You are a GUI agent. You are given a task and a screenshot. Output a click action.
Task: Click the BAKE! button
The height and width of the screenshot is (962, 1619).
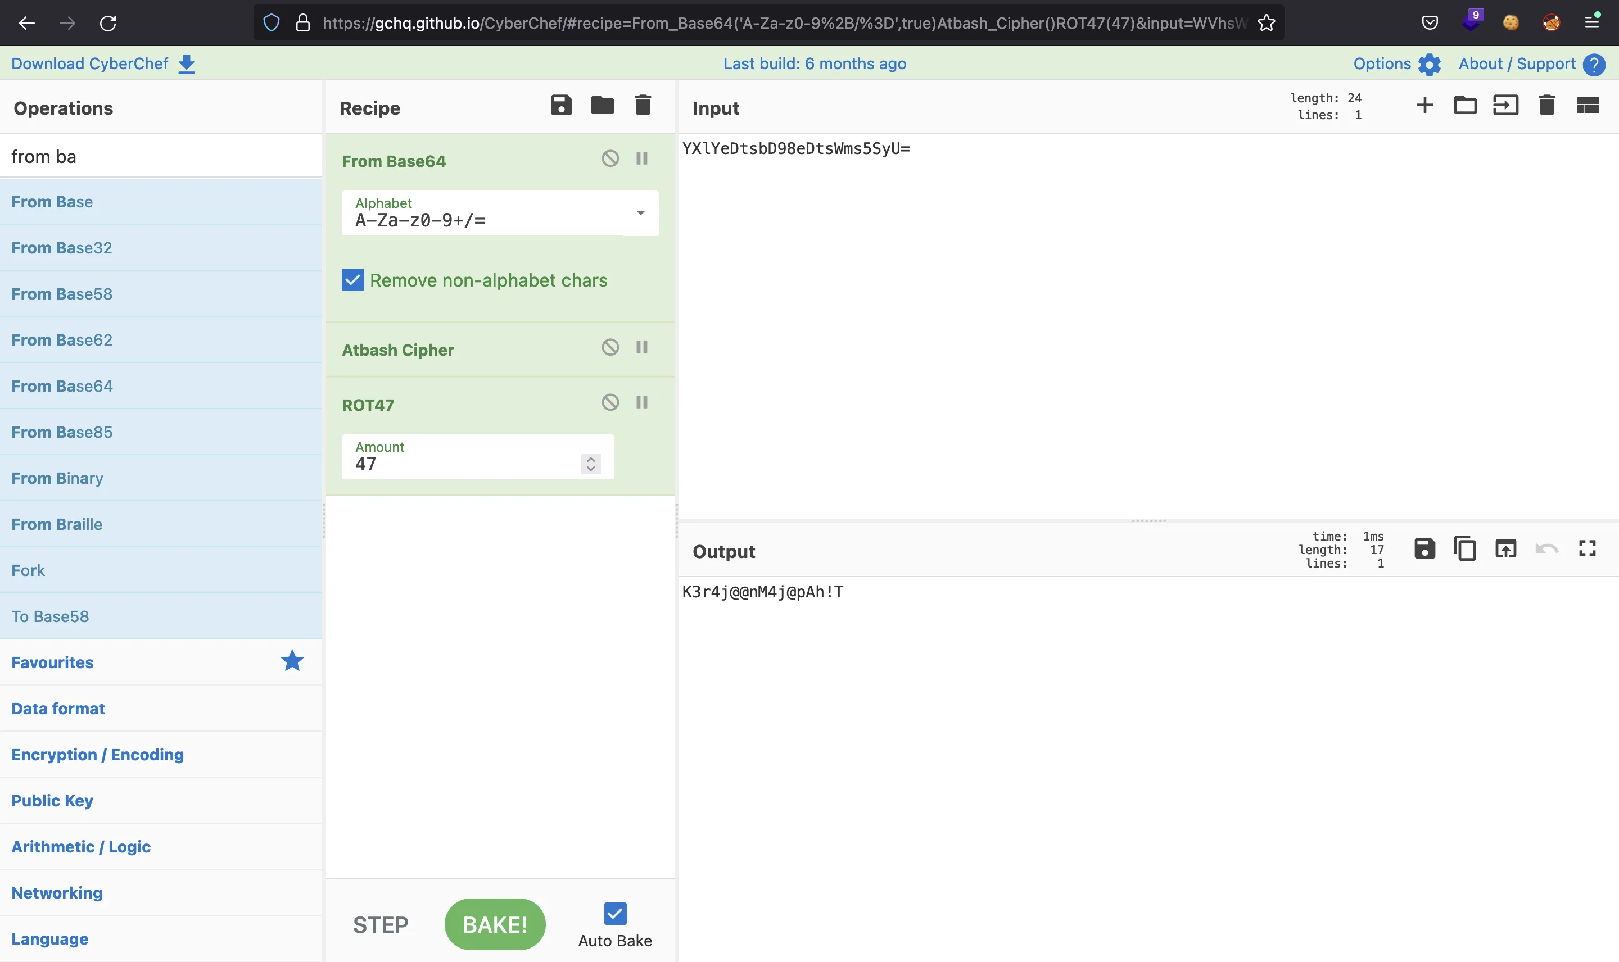click(x=495, y=924)
